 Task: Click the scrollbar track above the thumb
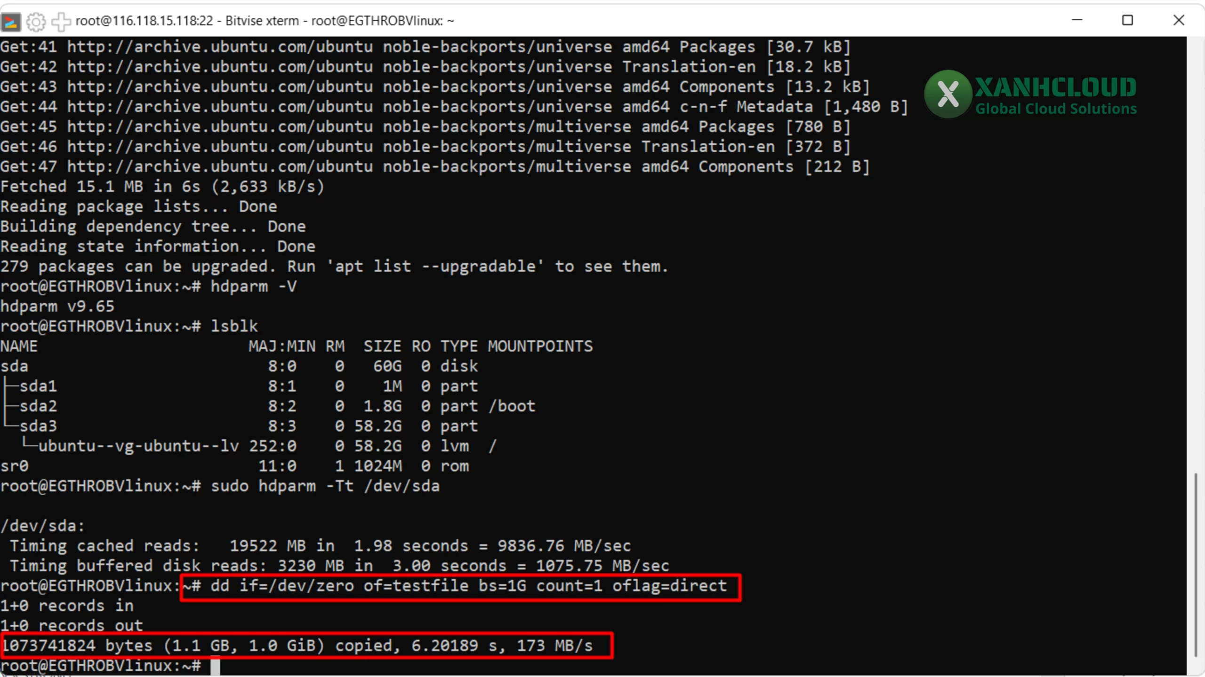tap(1196, 254)
